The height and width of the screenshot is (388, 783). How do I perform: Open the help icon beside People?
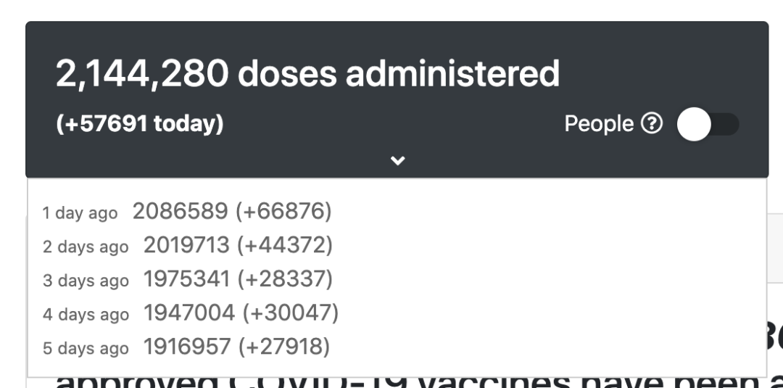point(652,123)
